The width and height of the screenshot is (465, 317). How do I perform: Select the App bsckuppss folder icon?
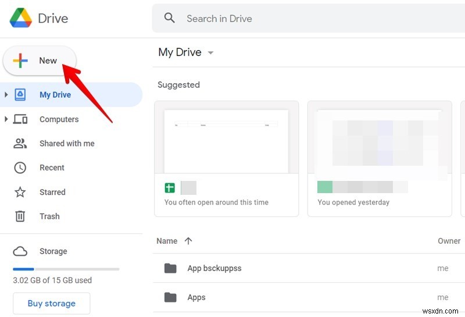click(x=170, y=268)
